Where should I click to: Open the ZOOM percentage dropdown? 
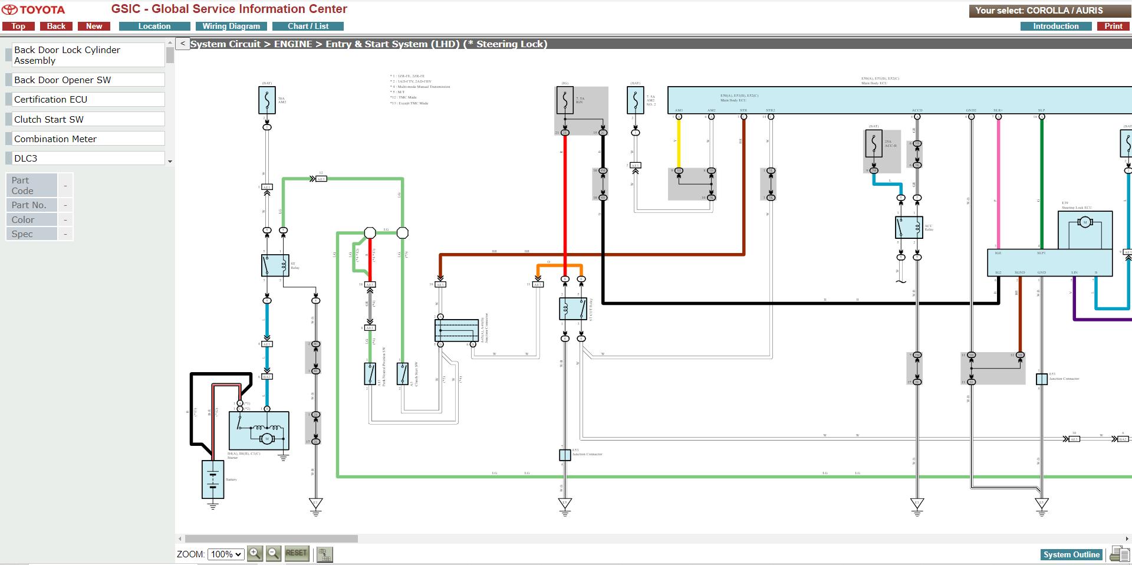226,554
